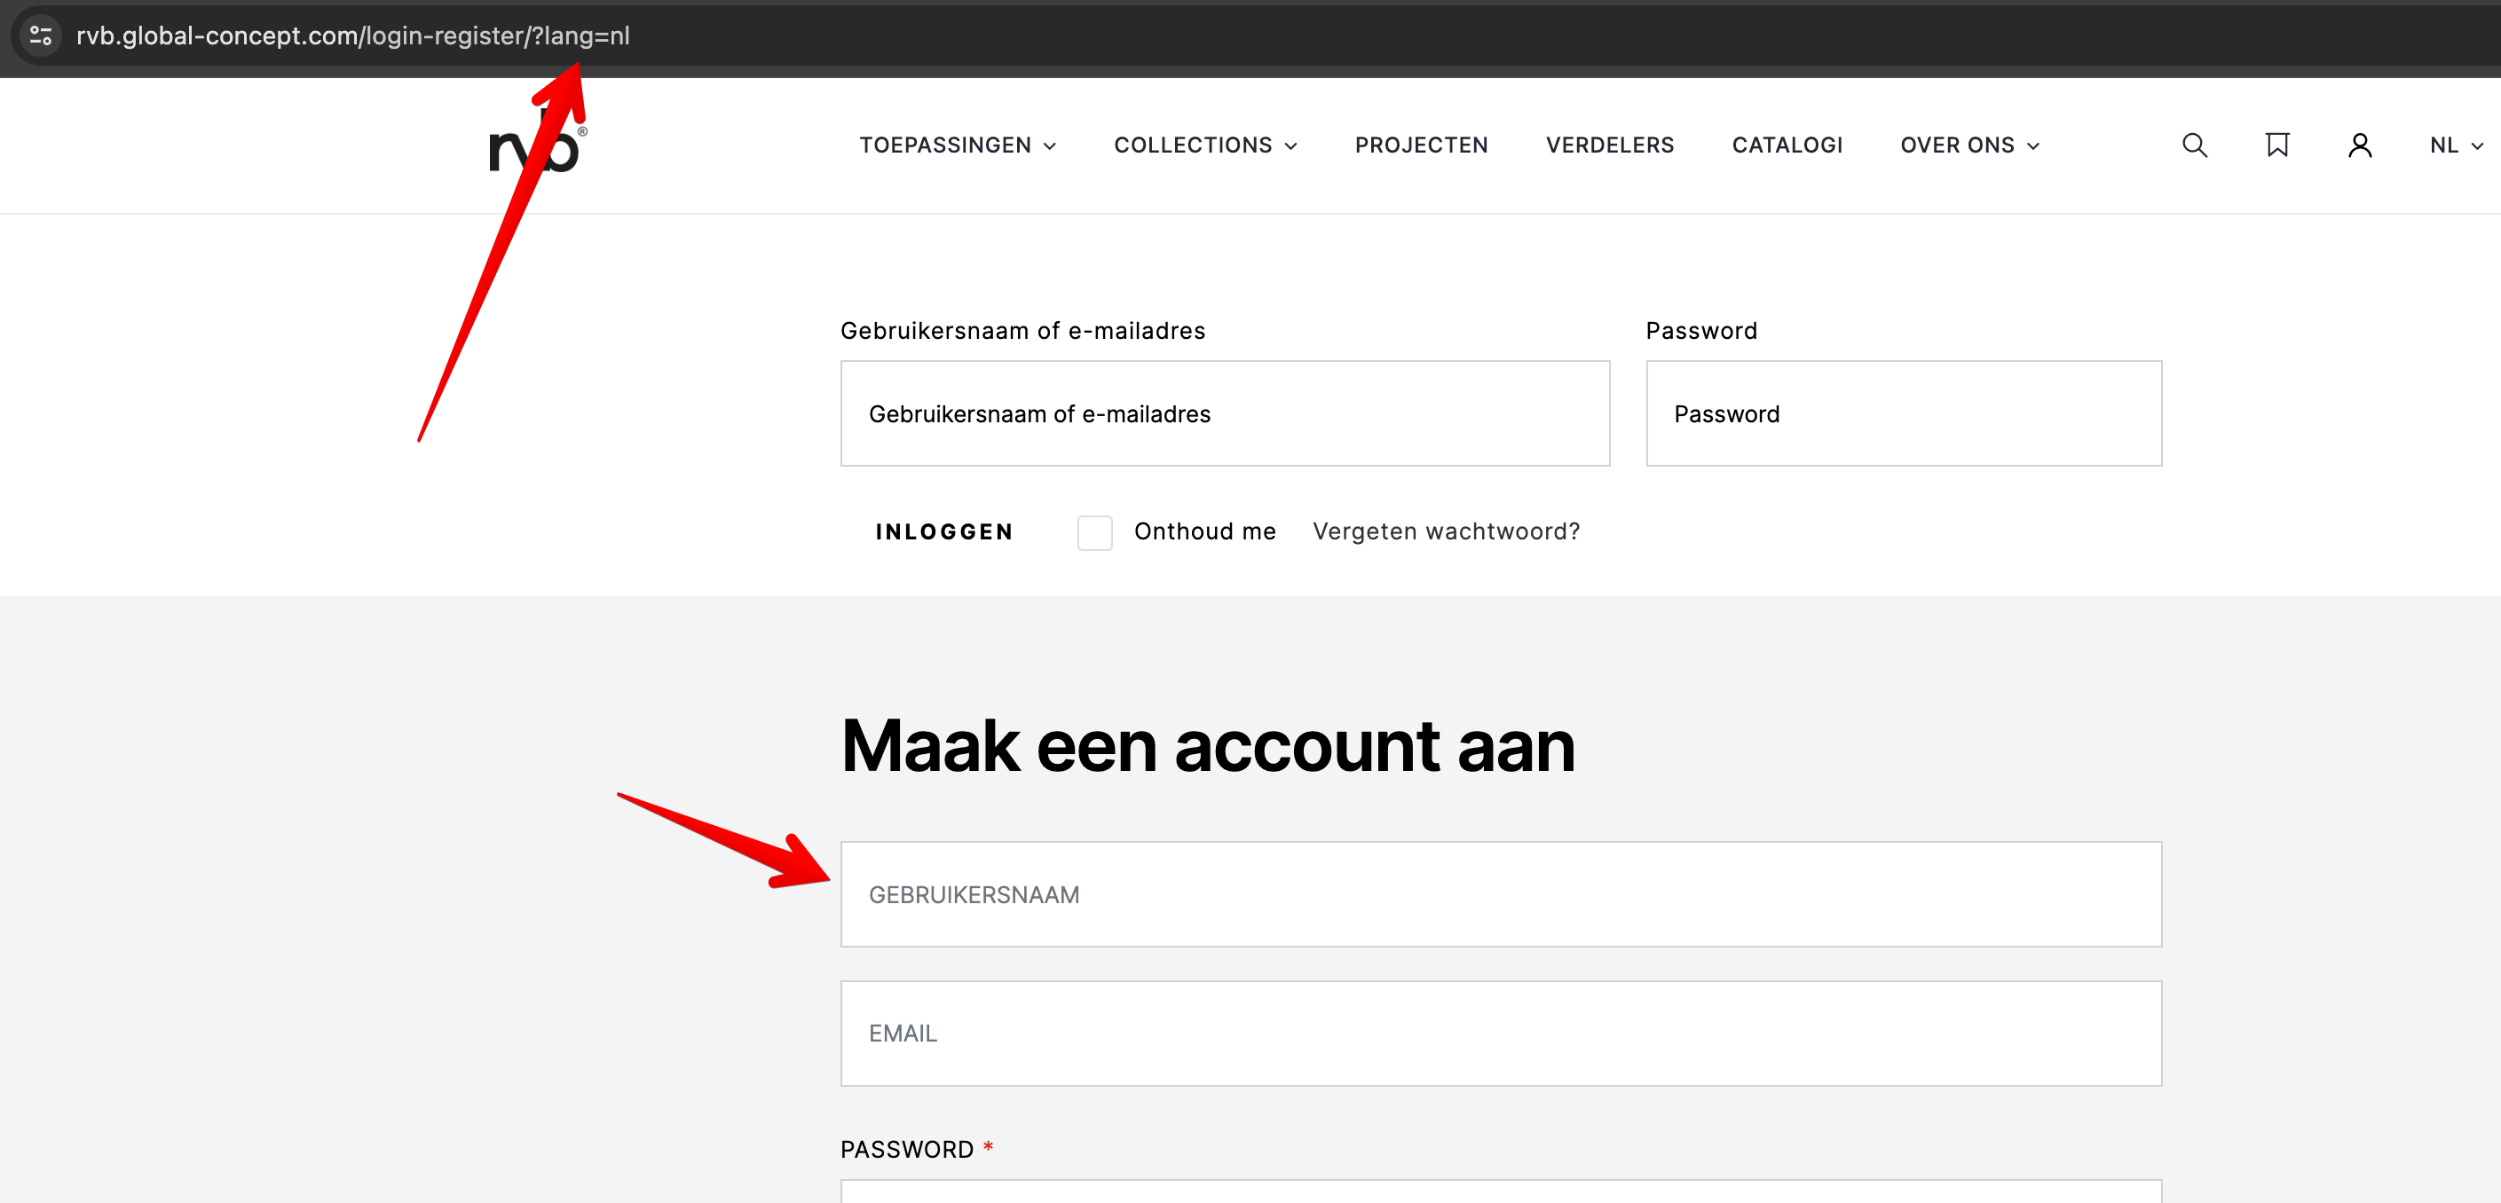The height and width of the screenshot is (1203, 2501).
Task: Follow the Vergeten wachtwoord? link
Action: pyautogui.click(x=1446, y=531)
